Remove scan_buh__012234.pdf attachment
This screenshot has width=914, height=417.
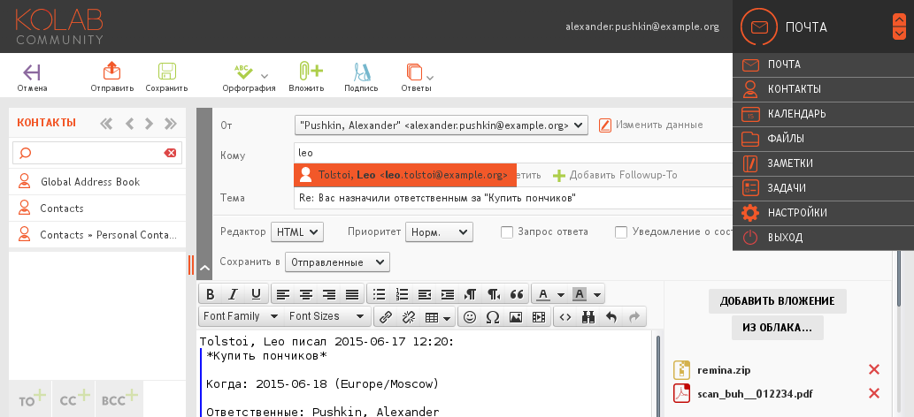pos(874,394)
